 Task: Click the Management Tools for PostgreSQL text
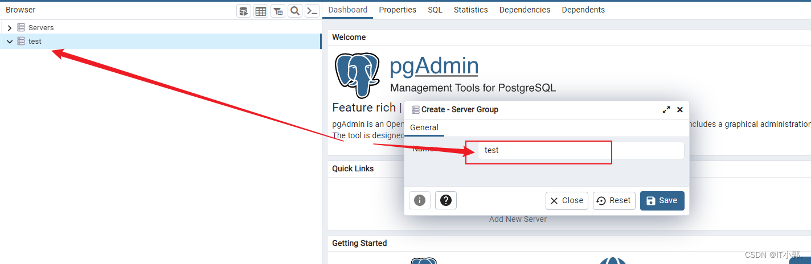click(473, 88)
